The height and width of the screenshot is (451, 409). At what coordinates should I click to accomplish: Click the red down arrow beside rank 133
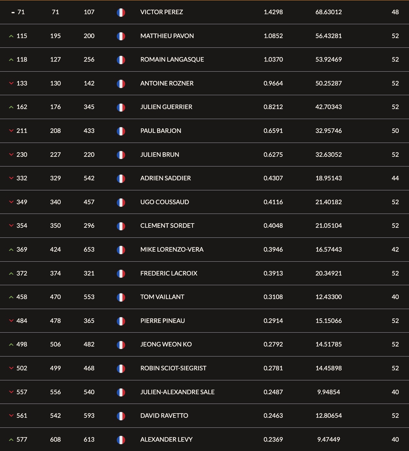click(11, 83)
